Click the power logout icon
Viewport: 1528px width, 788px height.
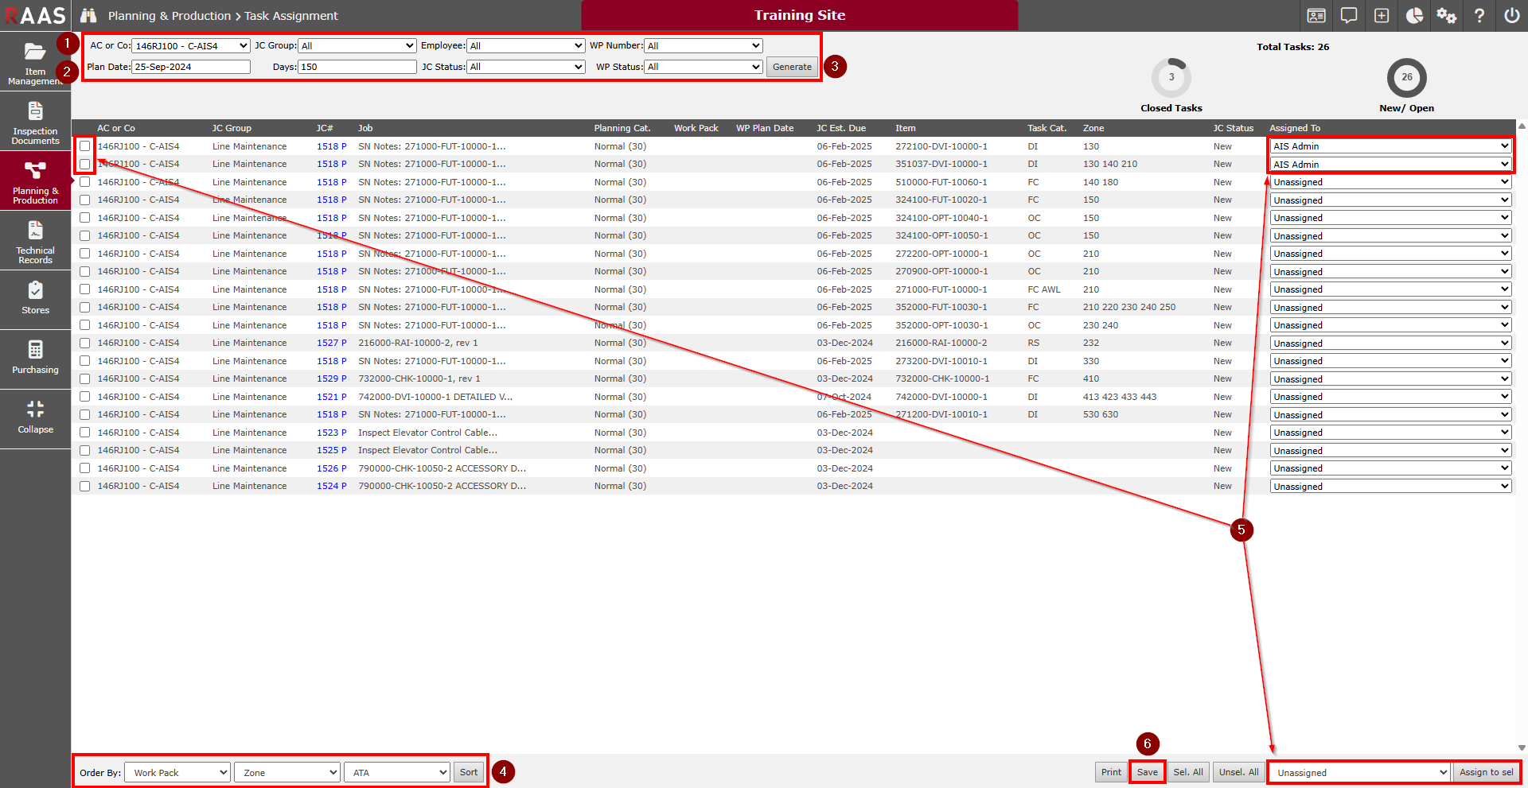tap(1511, 16)
